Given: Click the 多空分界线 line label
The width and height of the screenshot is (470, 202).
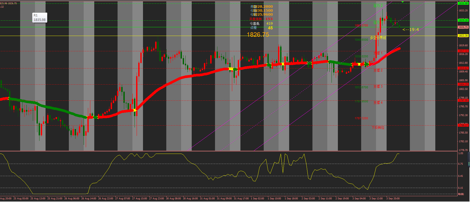Looking at the screenshot, I should [378, 38].
